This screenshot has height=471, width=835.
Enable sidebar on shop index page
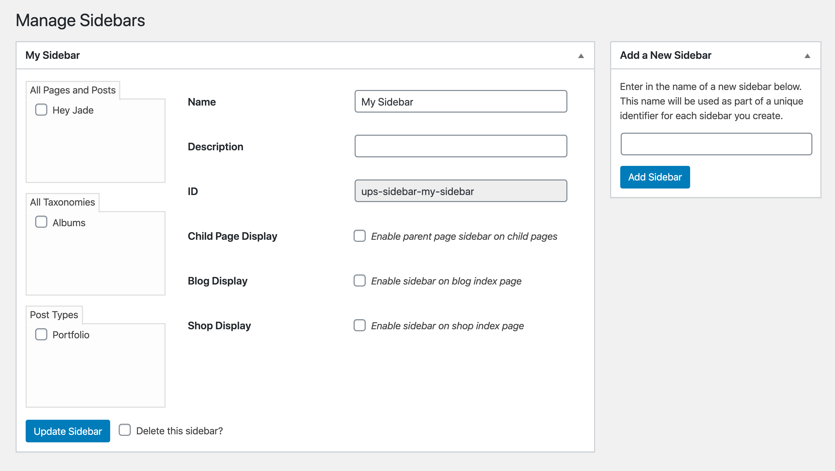359,325
